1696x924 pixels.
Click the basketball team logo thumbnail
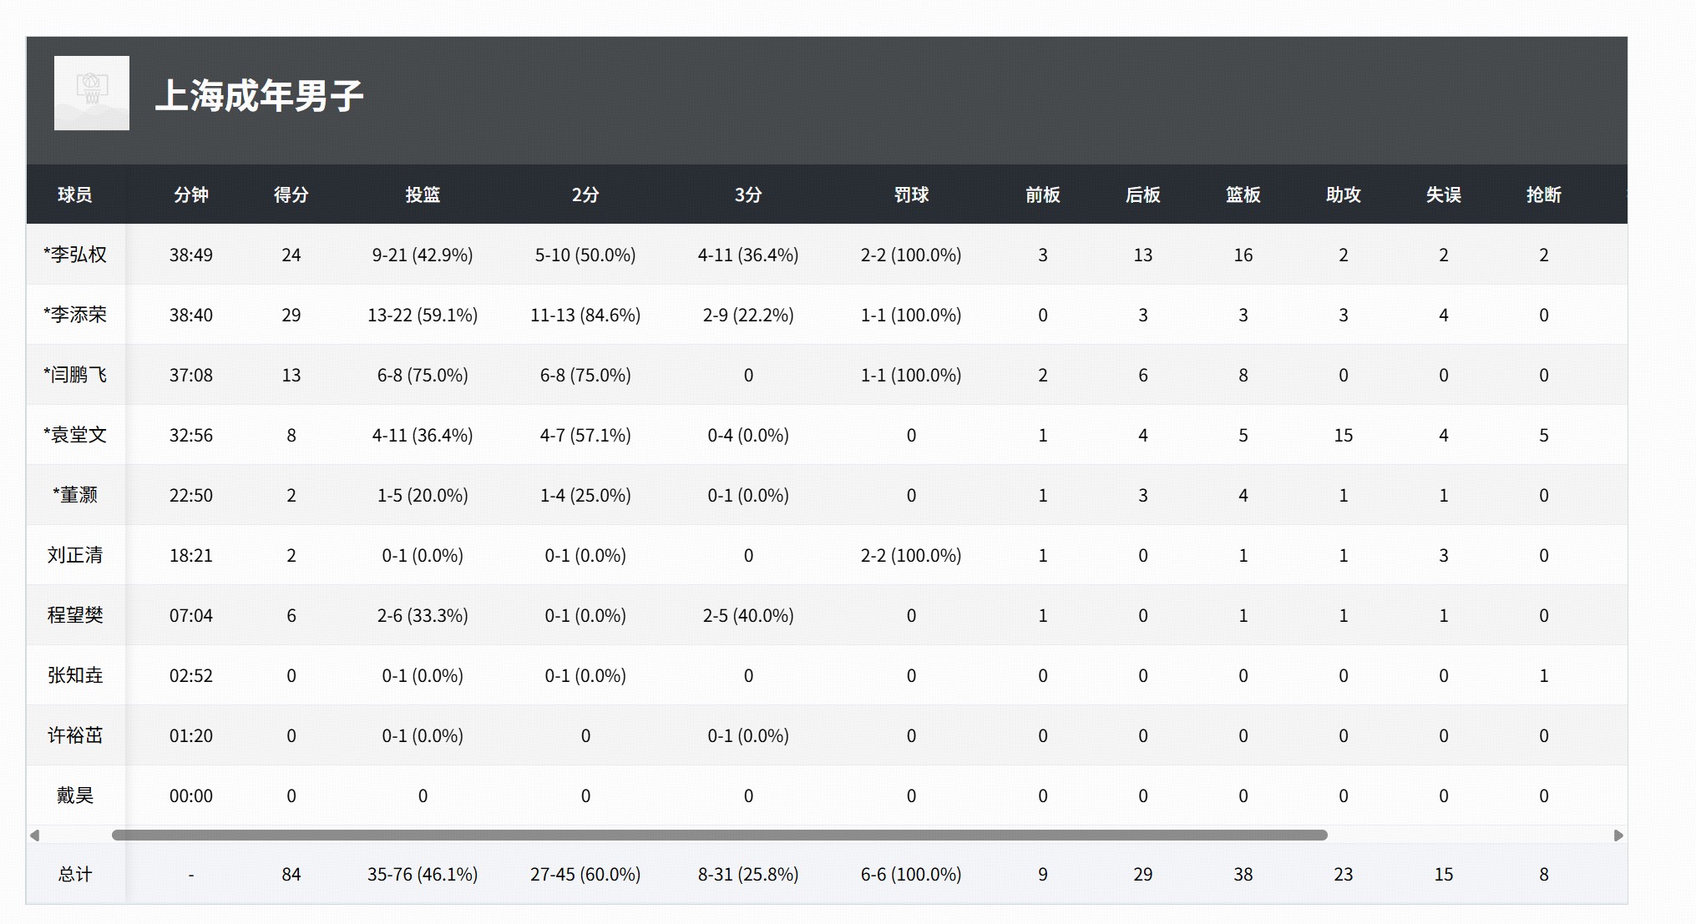click(92, 93)
